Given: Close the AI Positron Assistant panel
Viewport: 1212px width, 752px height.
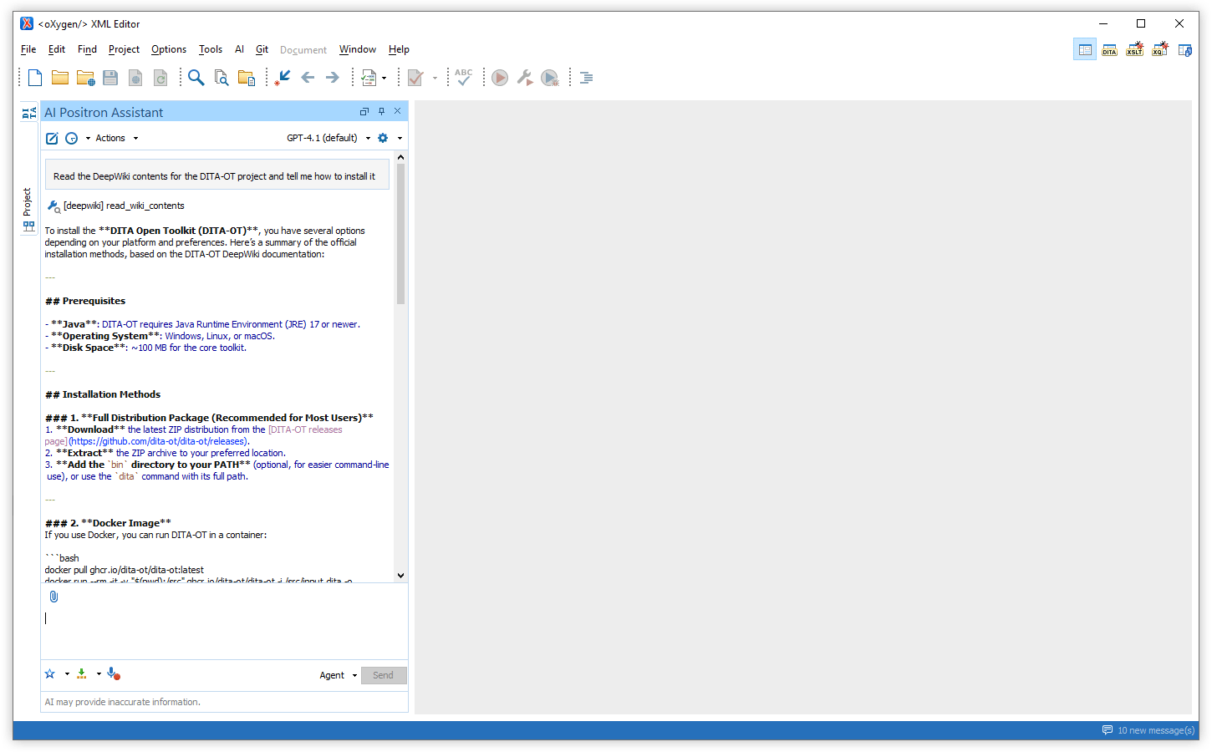Looking at the screenshot, I should pos(398,111).
